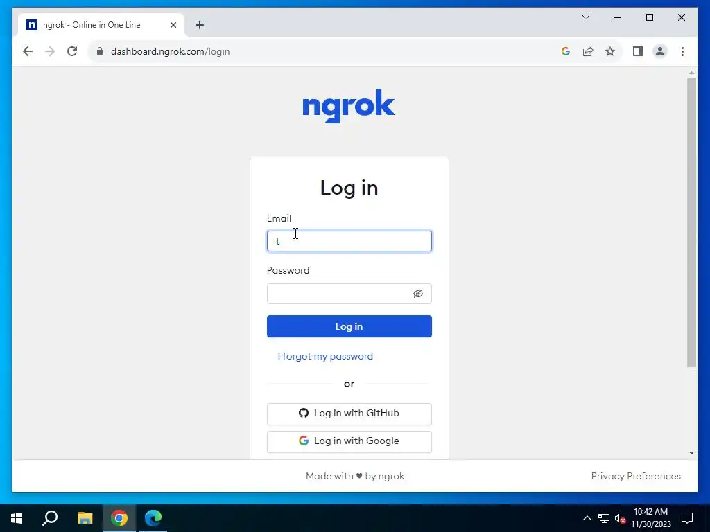Screen dimensions: 710x532
Task: Choose Log in with GitHub
Action: click(x=349, y=414)
